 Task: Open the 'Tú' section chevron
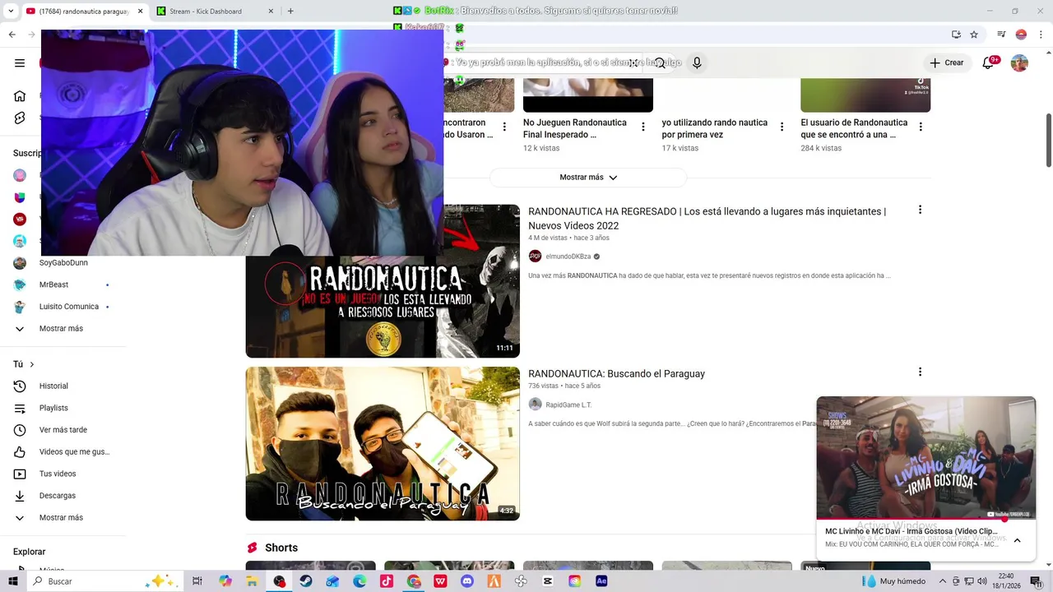click(32, 364)
